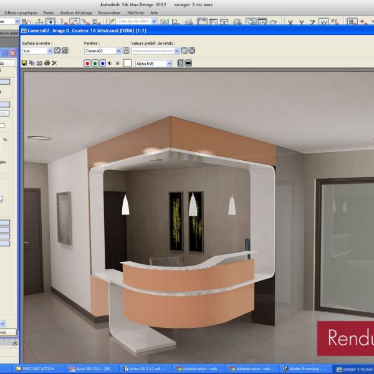Toggle the green channel display

point(94,64)
